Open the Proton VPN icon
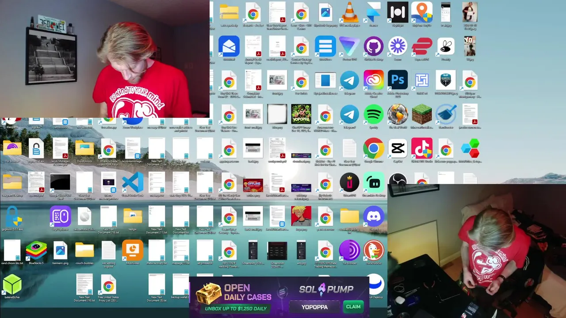 pos(349,46)
